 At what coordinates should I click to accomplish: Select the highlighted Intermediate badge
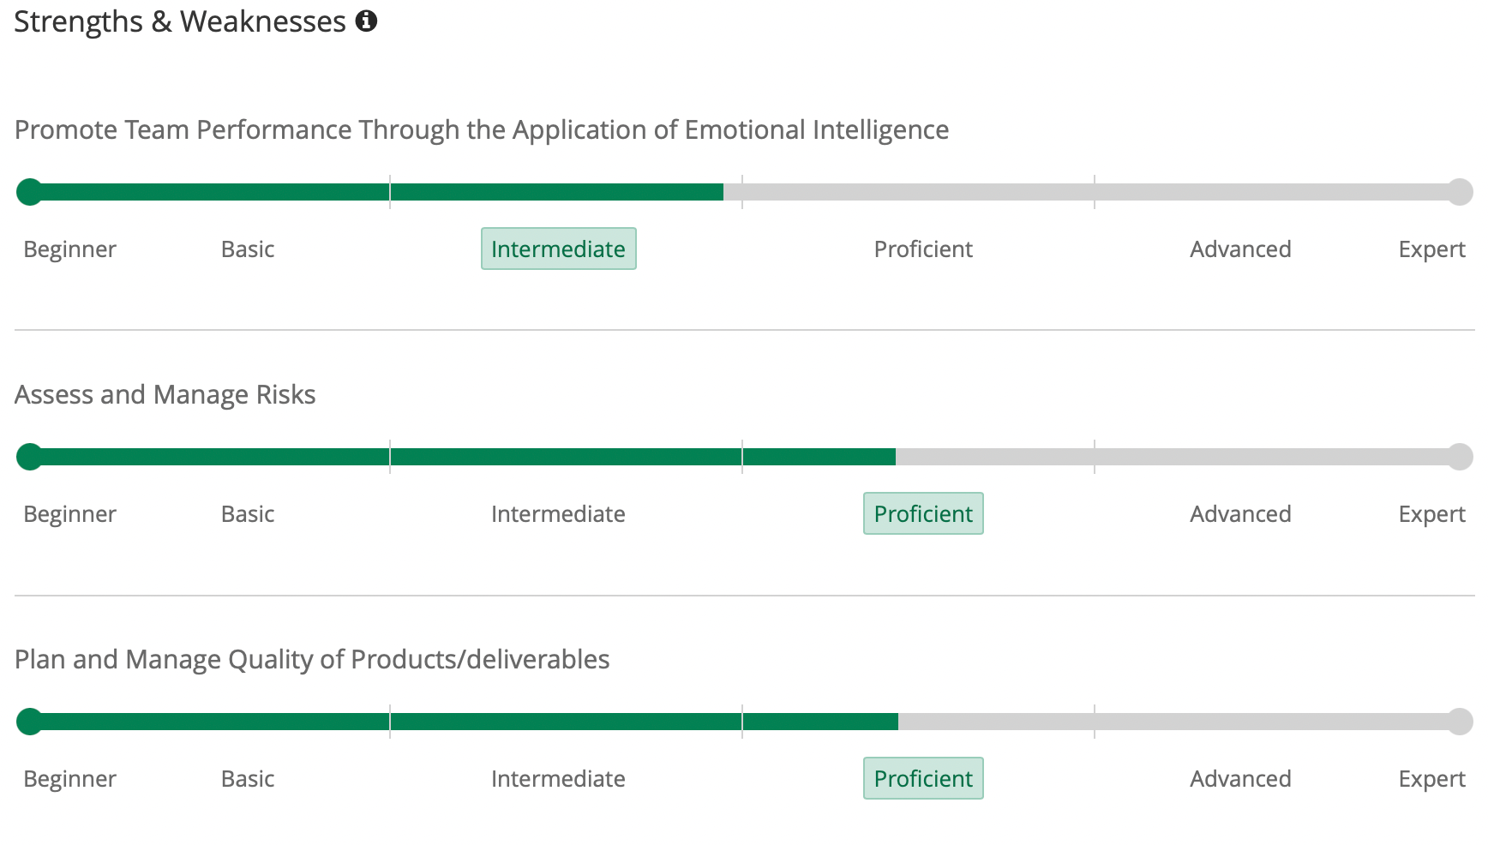558,249
